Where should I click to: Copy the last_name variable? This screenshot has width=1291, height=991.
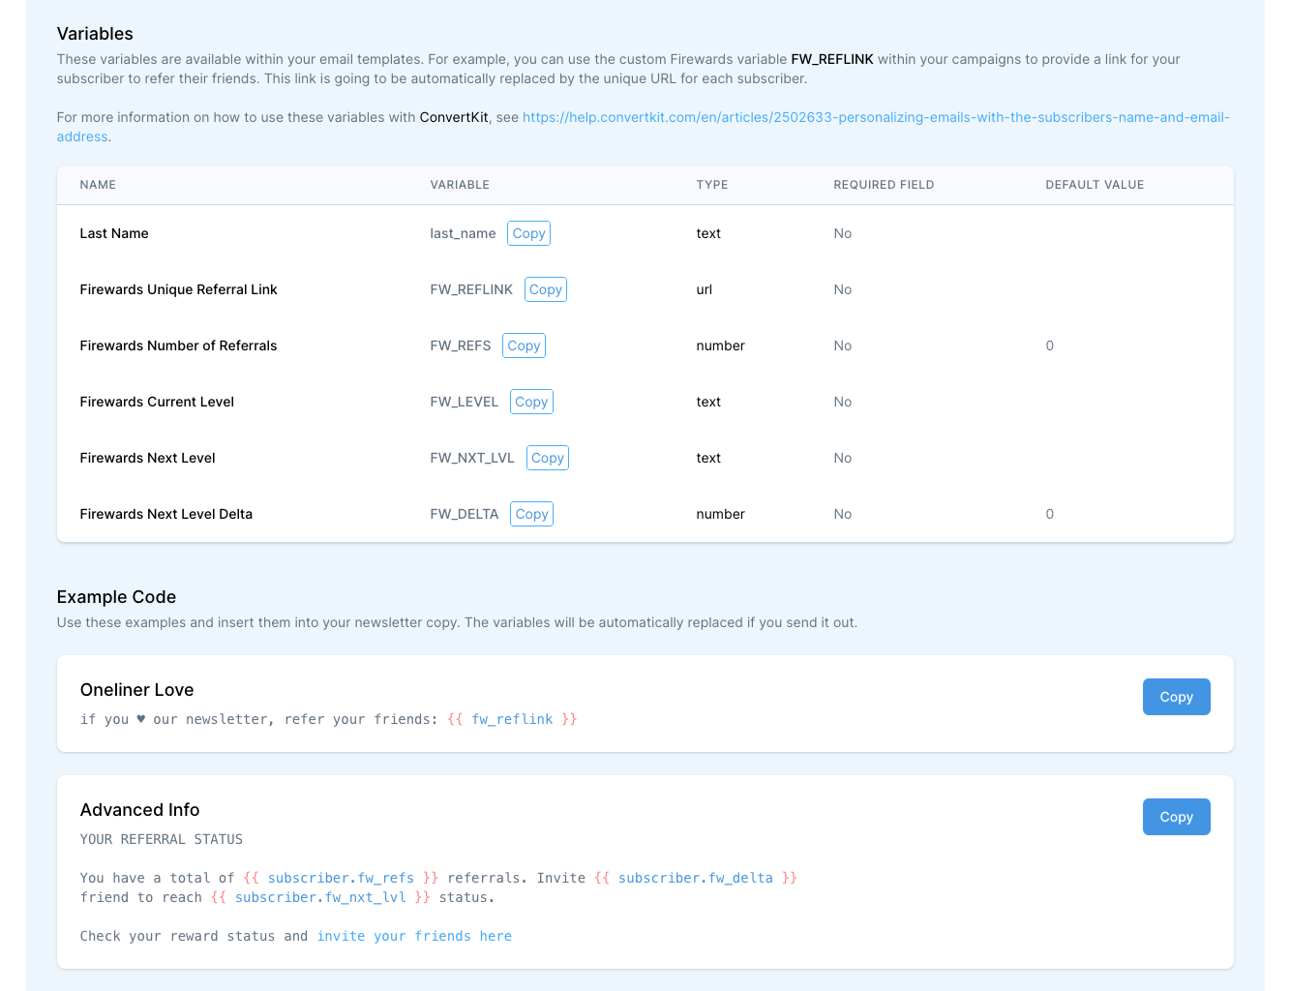pos(528,233)
